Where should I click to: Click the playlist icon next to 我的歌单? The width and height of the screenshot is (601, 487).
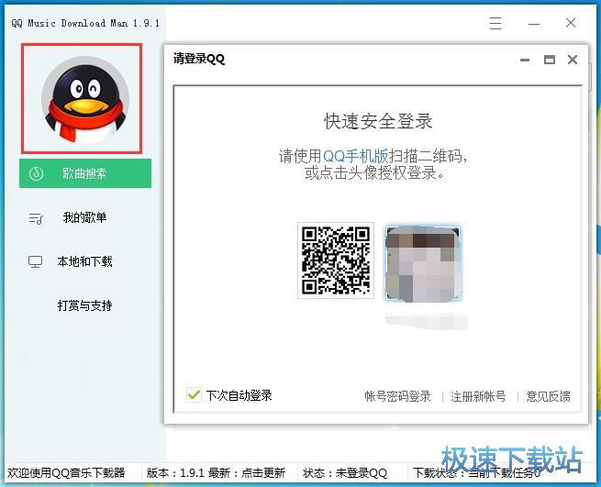[36, 219]
